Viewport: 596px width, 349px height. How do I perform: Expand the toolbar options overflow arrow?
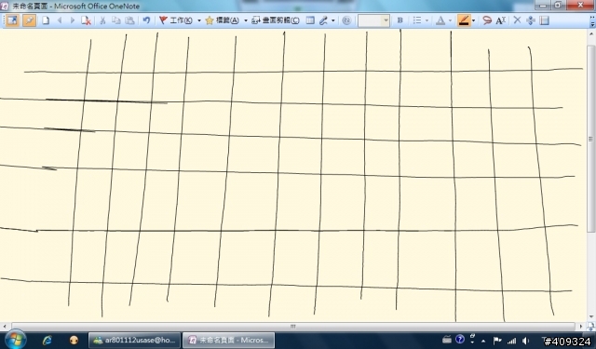592,22
